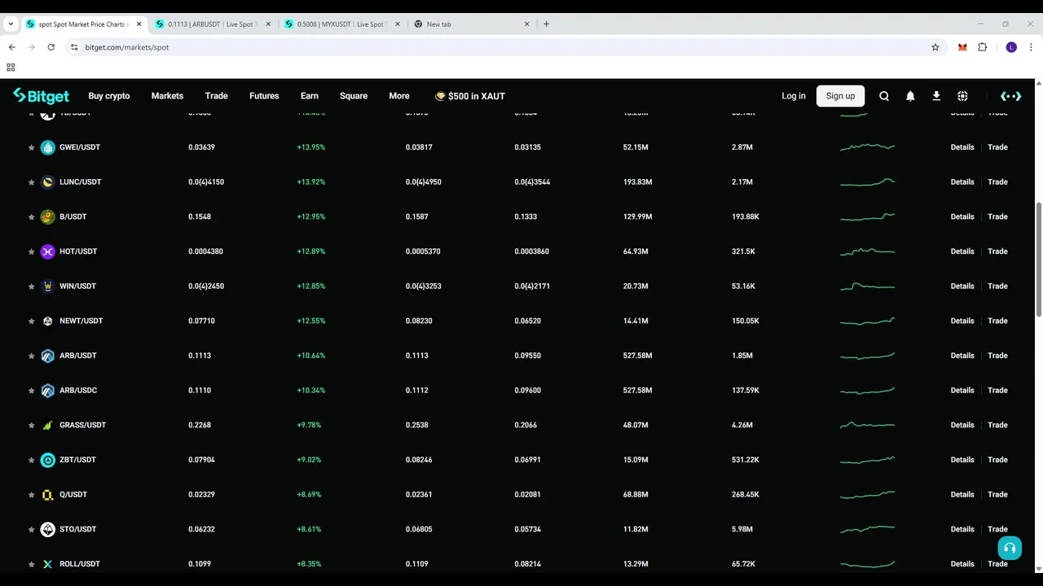Open the search magnifier icon
This screenshot has height=586, width=1043.
[884, 96]
